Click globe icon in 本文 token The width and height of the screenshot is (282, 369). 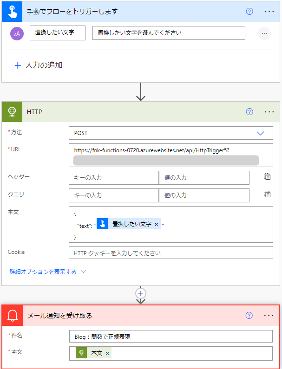(x=81, y=353)
